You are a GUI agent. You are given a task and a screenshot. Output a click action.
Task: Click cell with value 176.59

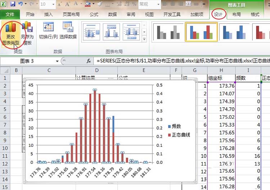pyautogui.click(x=221, y=156)
